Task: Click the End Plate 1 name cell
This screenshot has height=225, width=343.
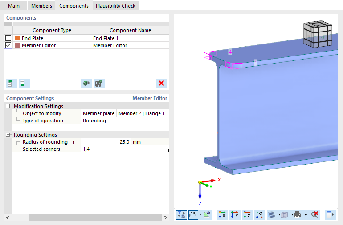Action: [x=130, y=38]
